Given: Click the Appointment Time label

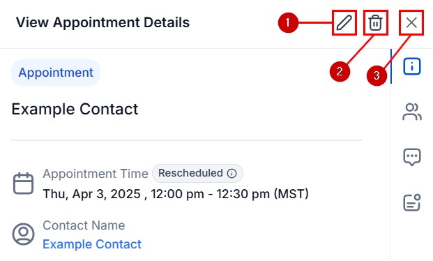Looking at the screenshot, I should 96,174.
